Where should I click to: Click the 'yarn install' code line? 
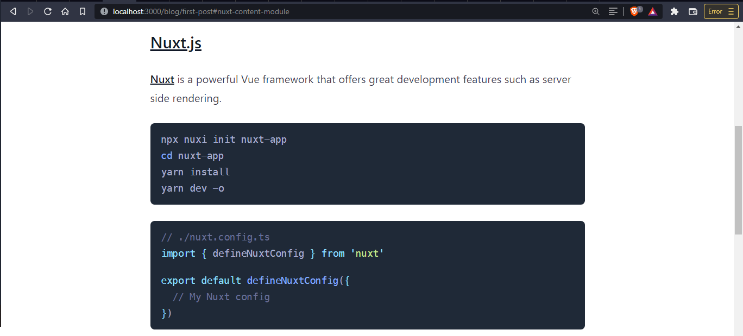click(196, 172)
